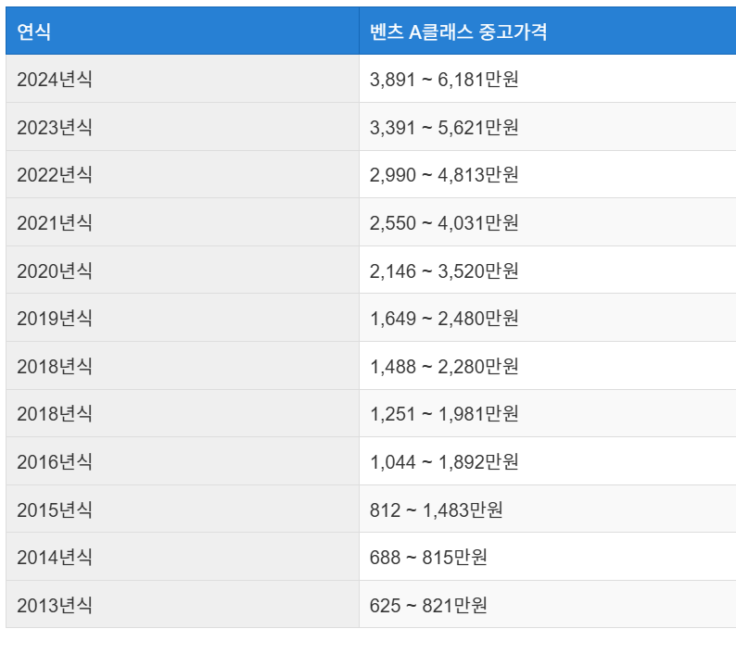Select the '2024년식' year cell

click(182, 79)
